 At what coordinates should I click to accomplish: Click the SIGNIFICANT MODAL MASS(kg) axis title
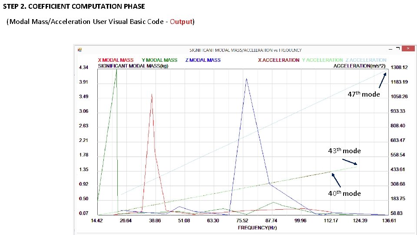pos(133,66)
